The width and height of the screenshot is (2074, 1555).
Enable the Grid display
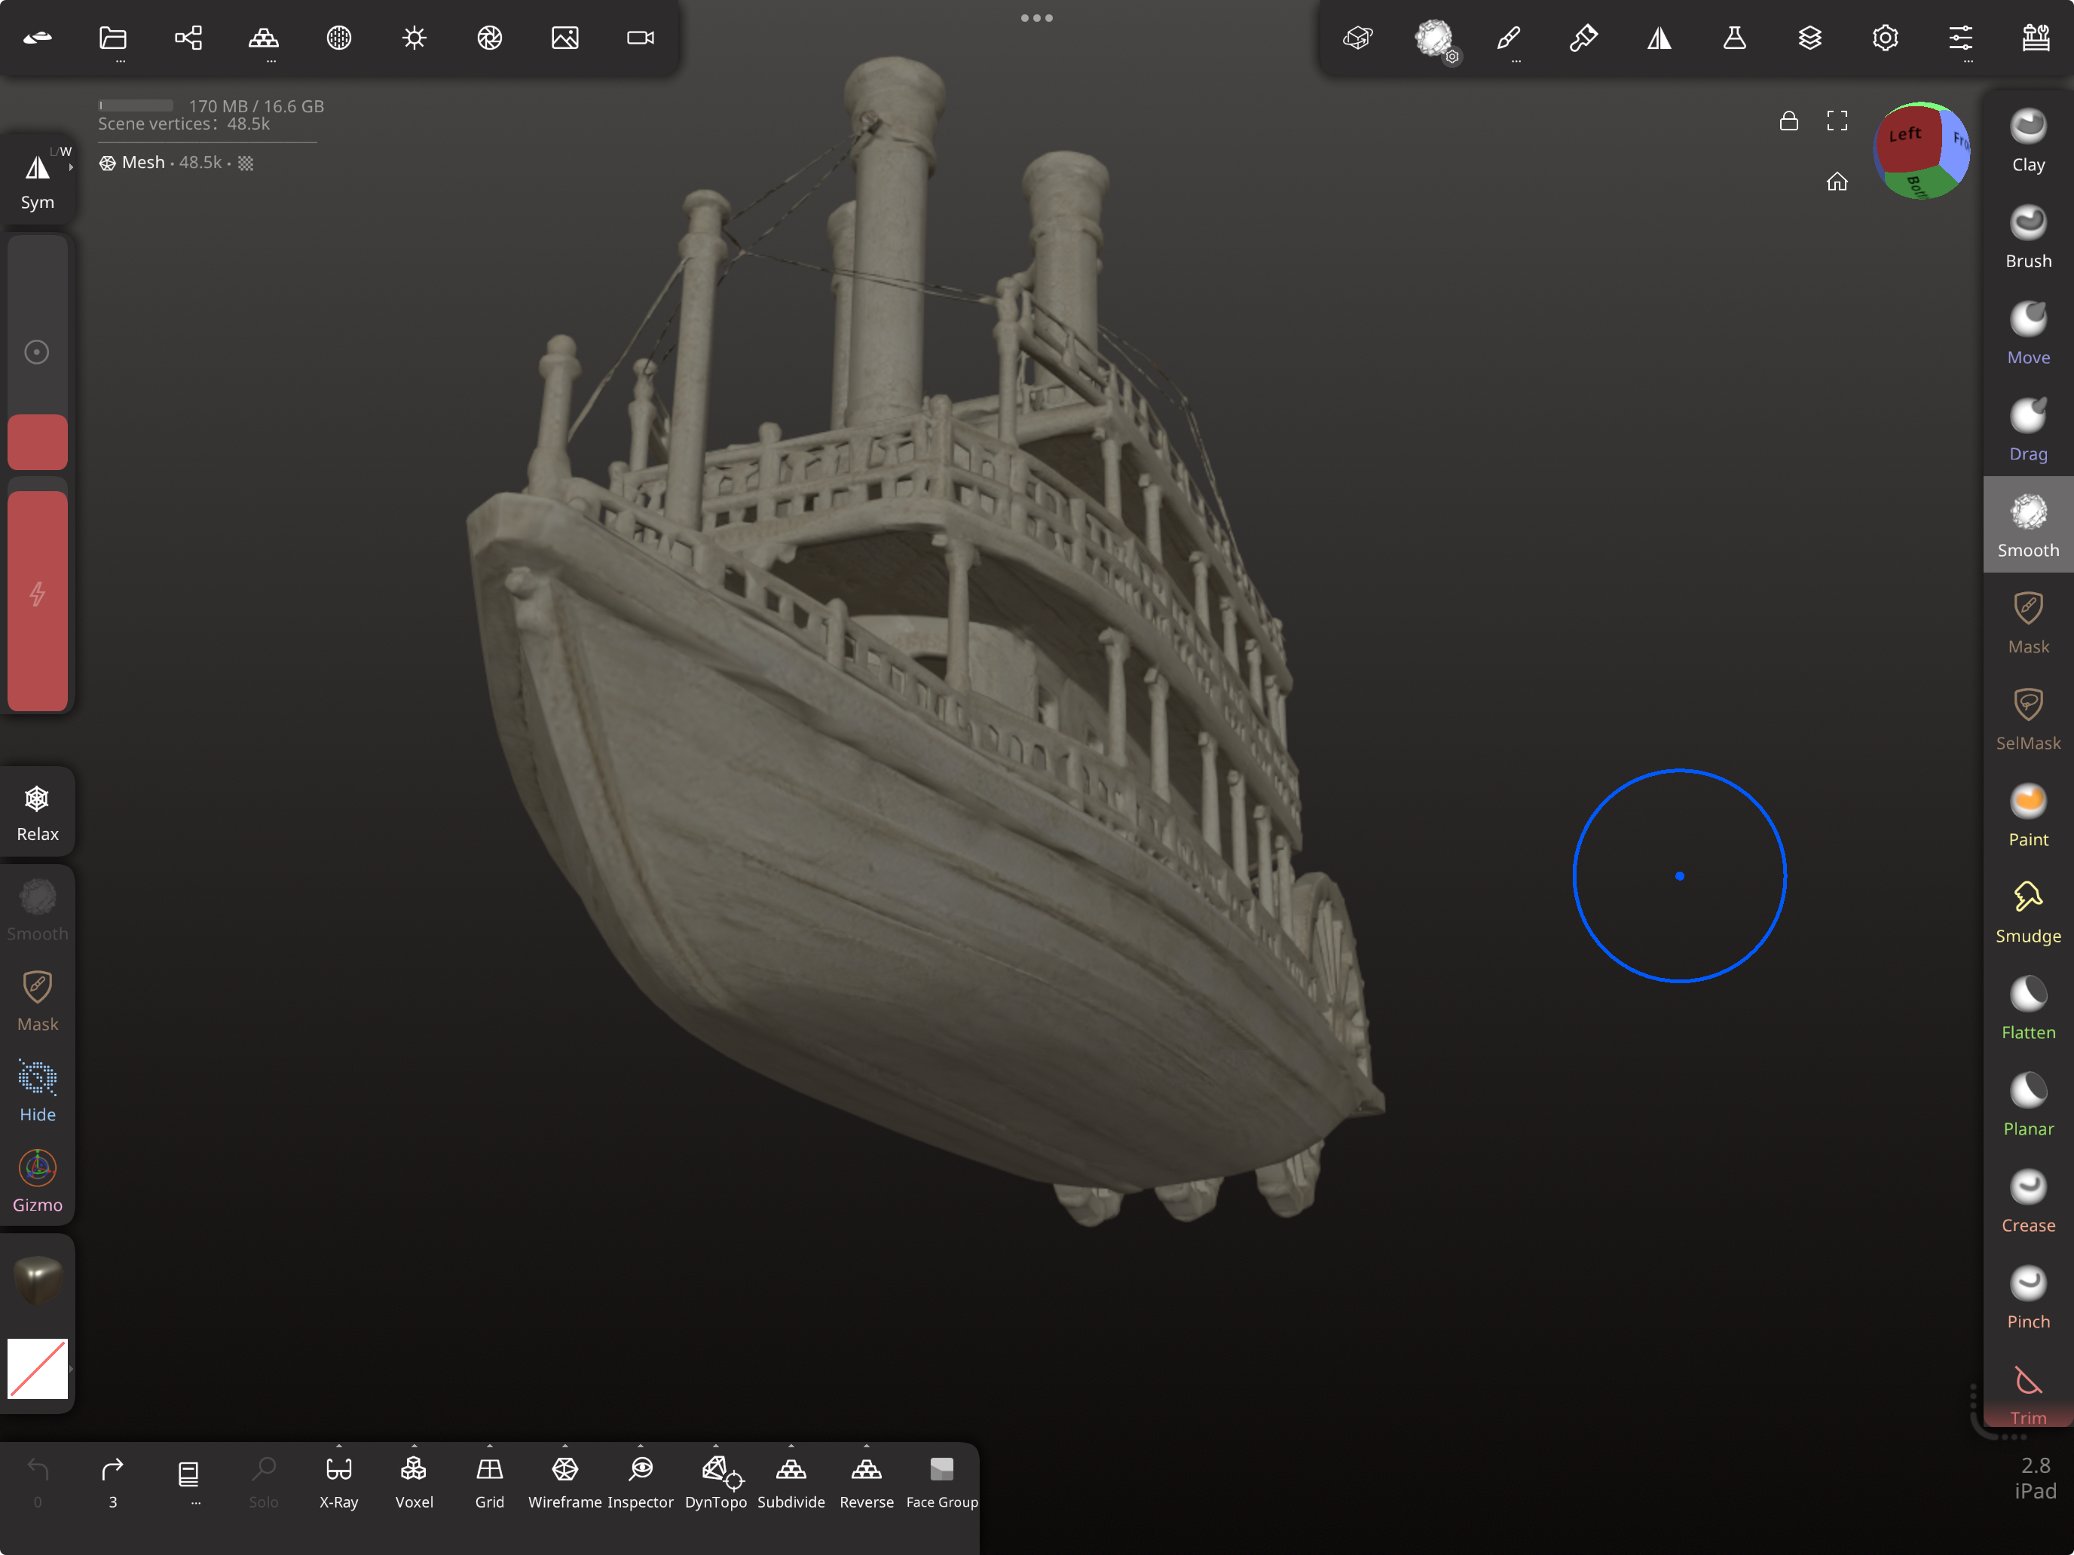pos(489,1482)
